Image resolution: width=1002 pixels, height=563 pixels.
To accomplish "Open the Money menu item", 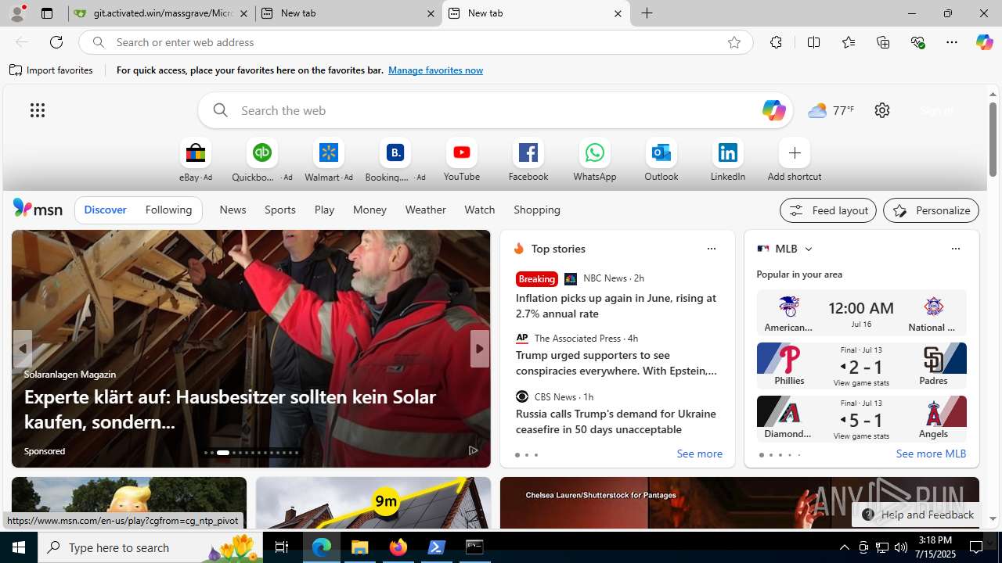I will pyautogui.click(x=369, y=210).
